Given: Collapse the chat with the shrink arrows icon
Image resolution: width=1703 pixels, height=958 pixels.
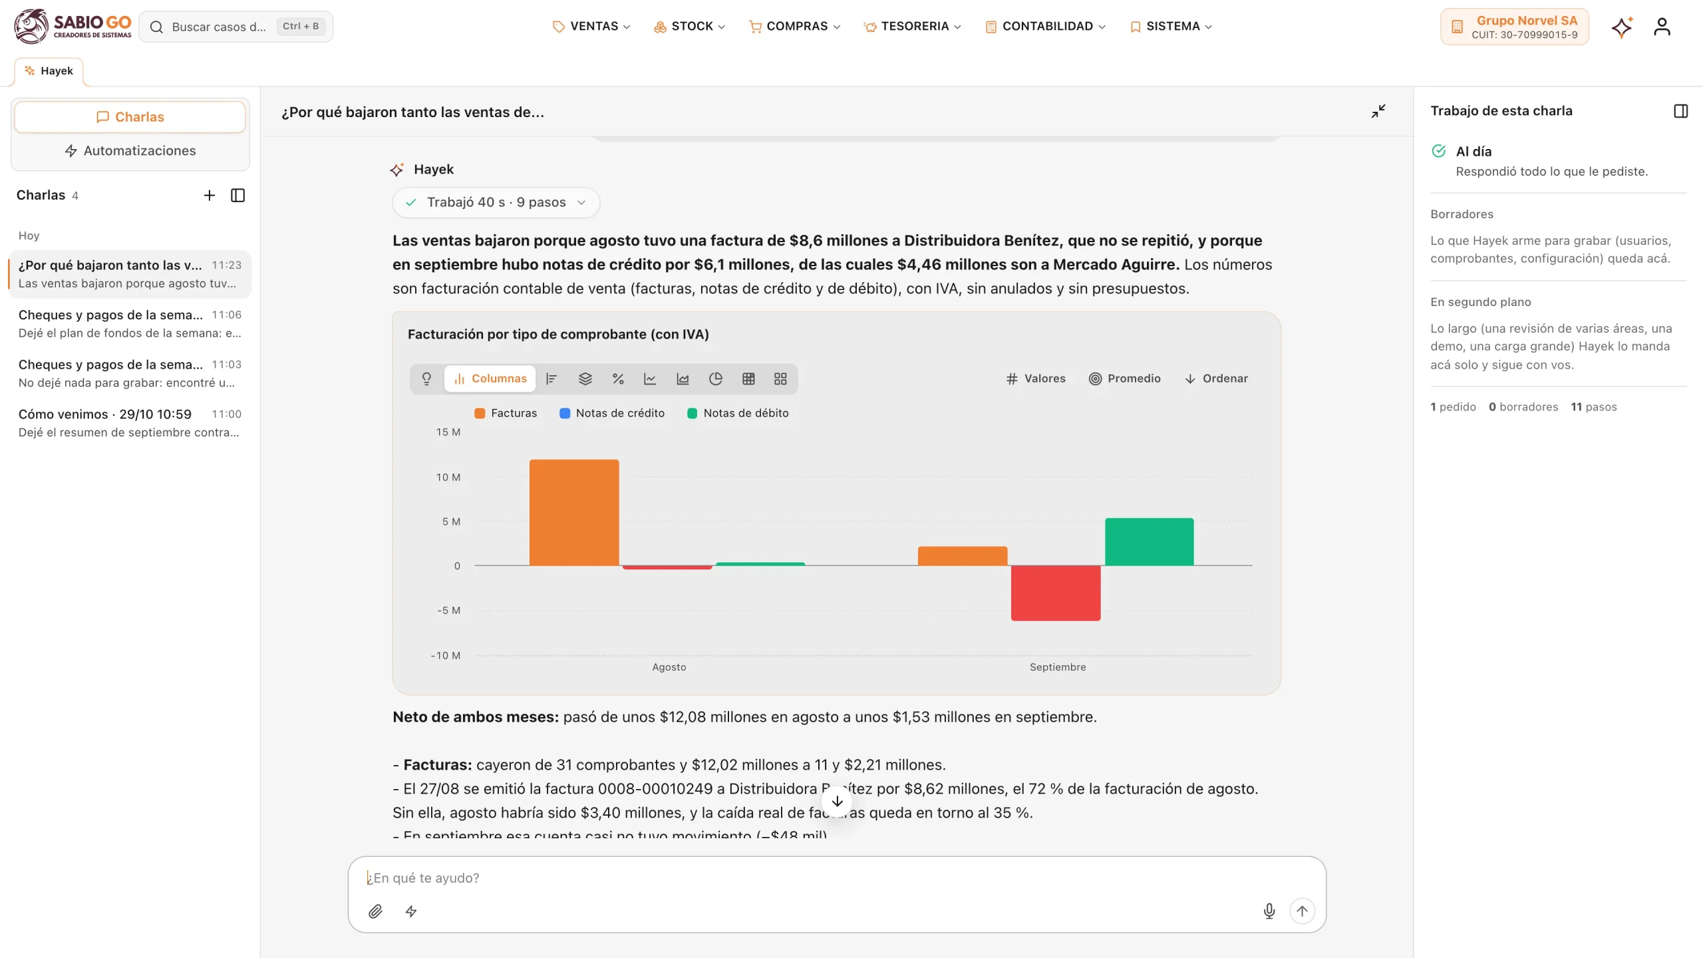Looking at the screenshot, I should click(x=1378, y=111).
